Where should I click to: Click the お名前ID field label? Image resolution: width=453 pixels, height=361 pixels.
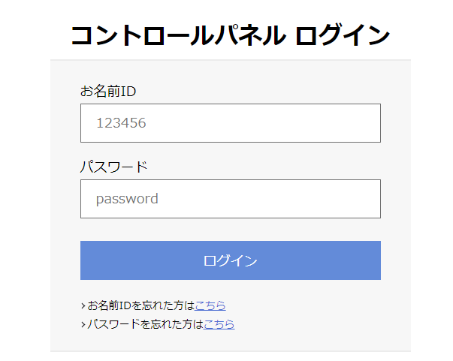pos(108,92)
